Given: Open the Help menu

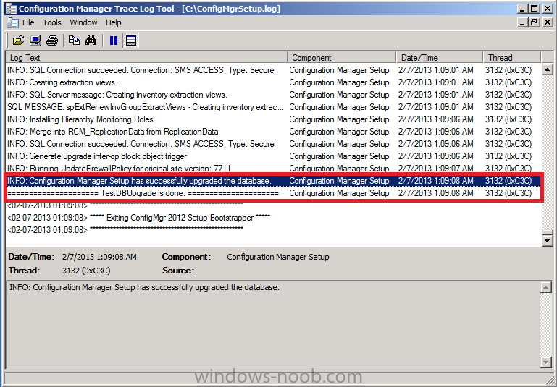Looking at the screenshot, I should coord(113,22).
